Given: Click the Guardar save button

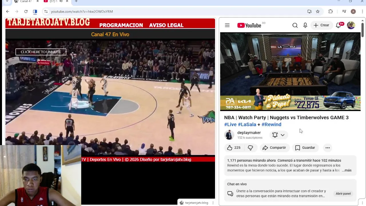Looking at the screenshot, I should point(305,148).
